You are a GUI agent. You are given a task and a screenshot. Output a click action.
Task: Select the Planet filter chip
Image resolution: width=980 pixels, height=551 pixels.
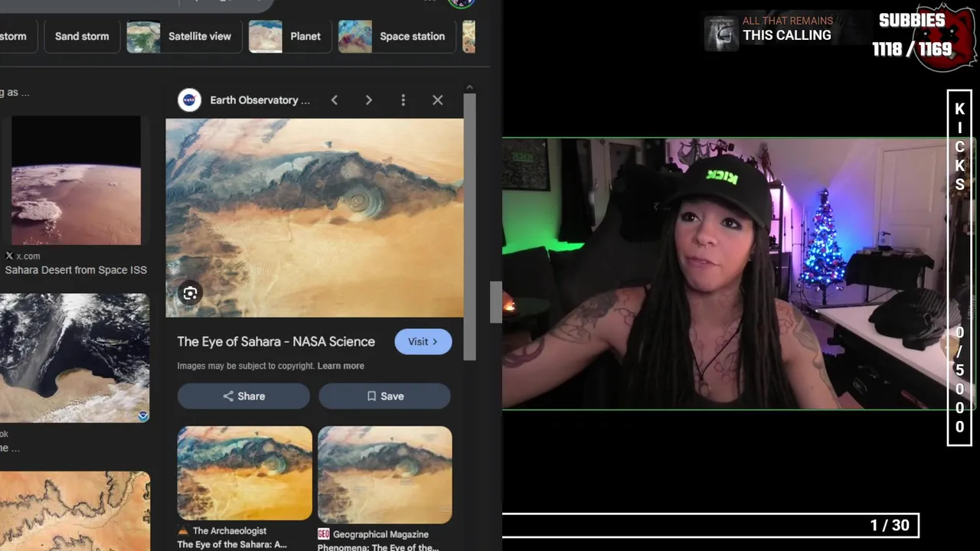[x=289, y=36]
